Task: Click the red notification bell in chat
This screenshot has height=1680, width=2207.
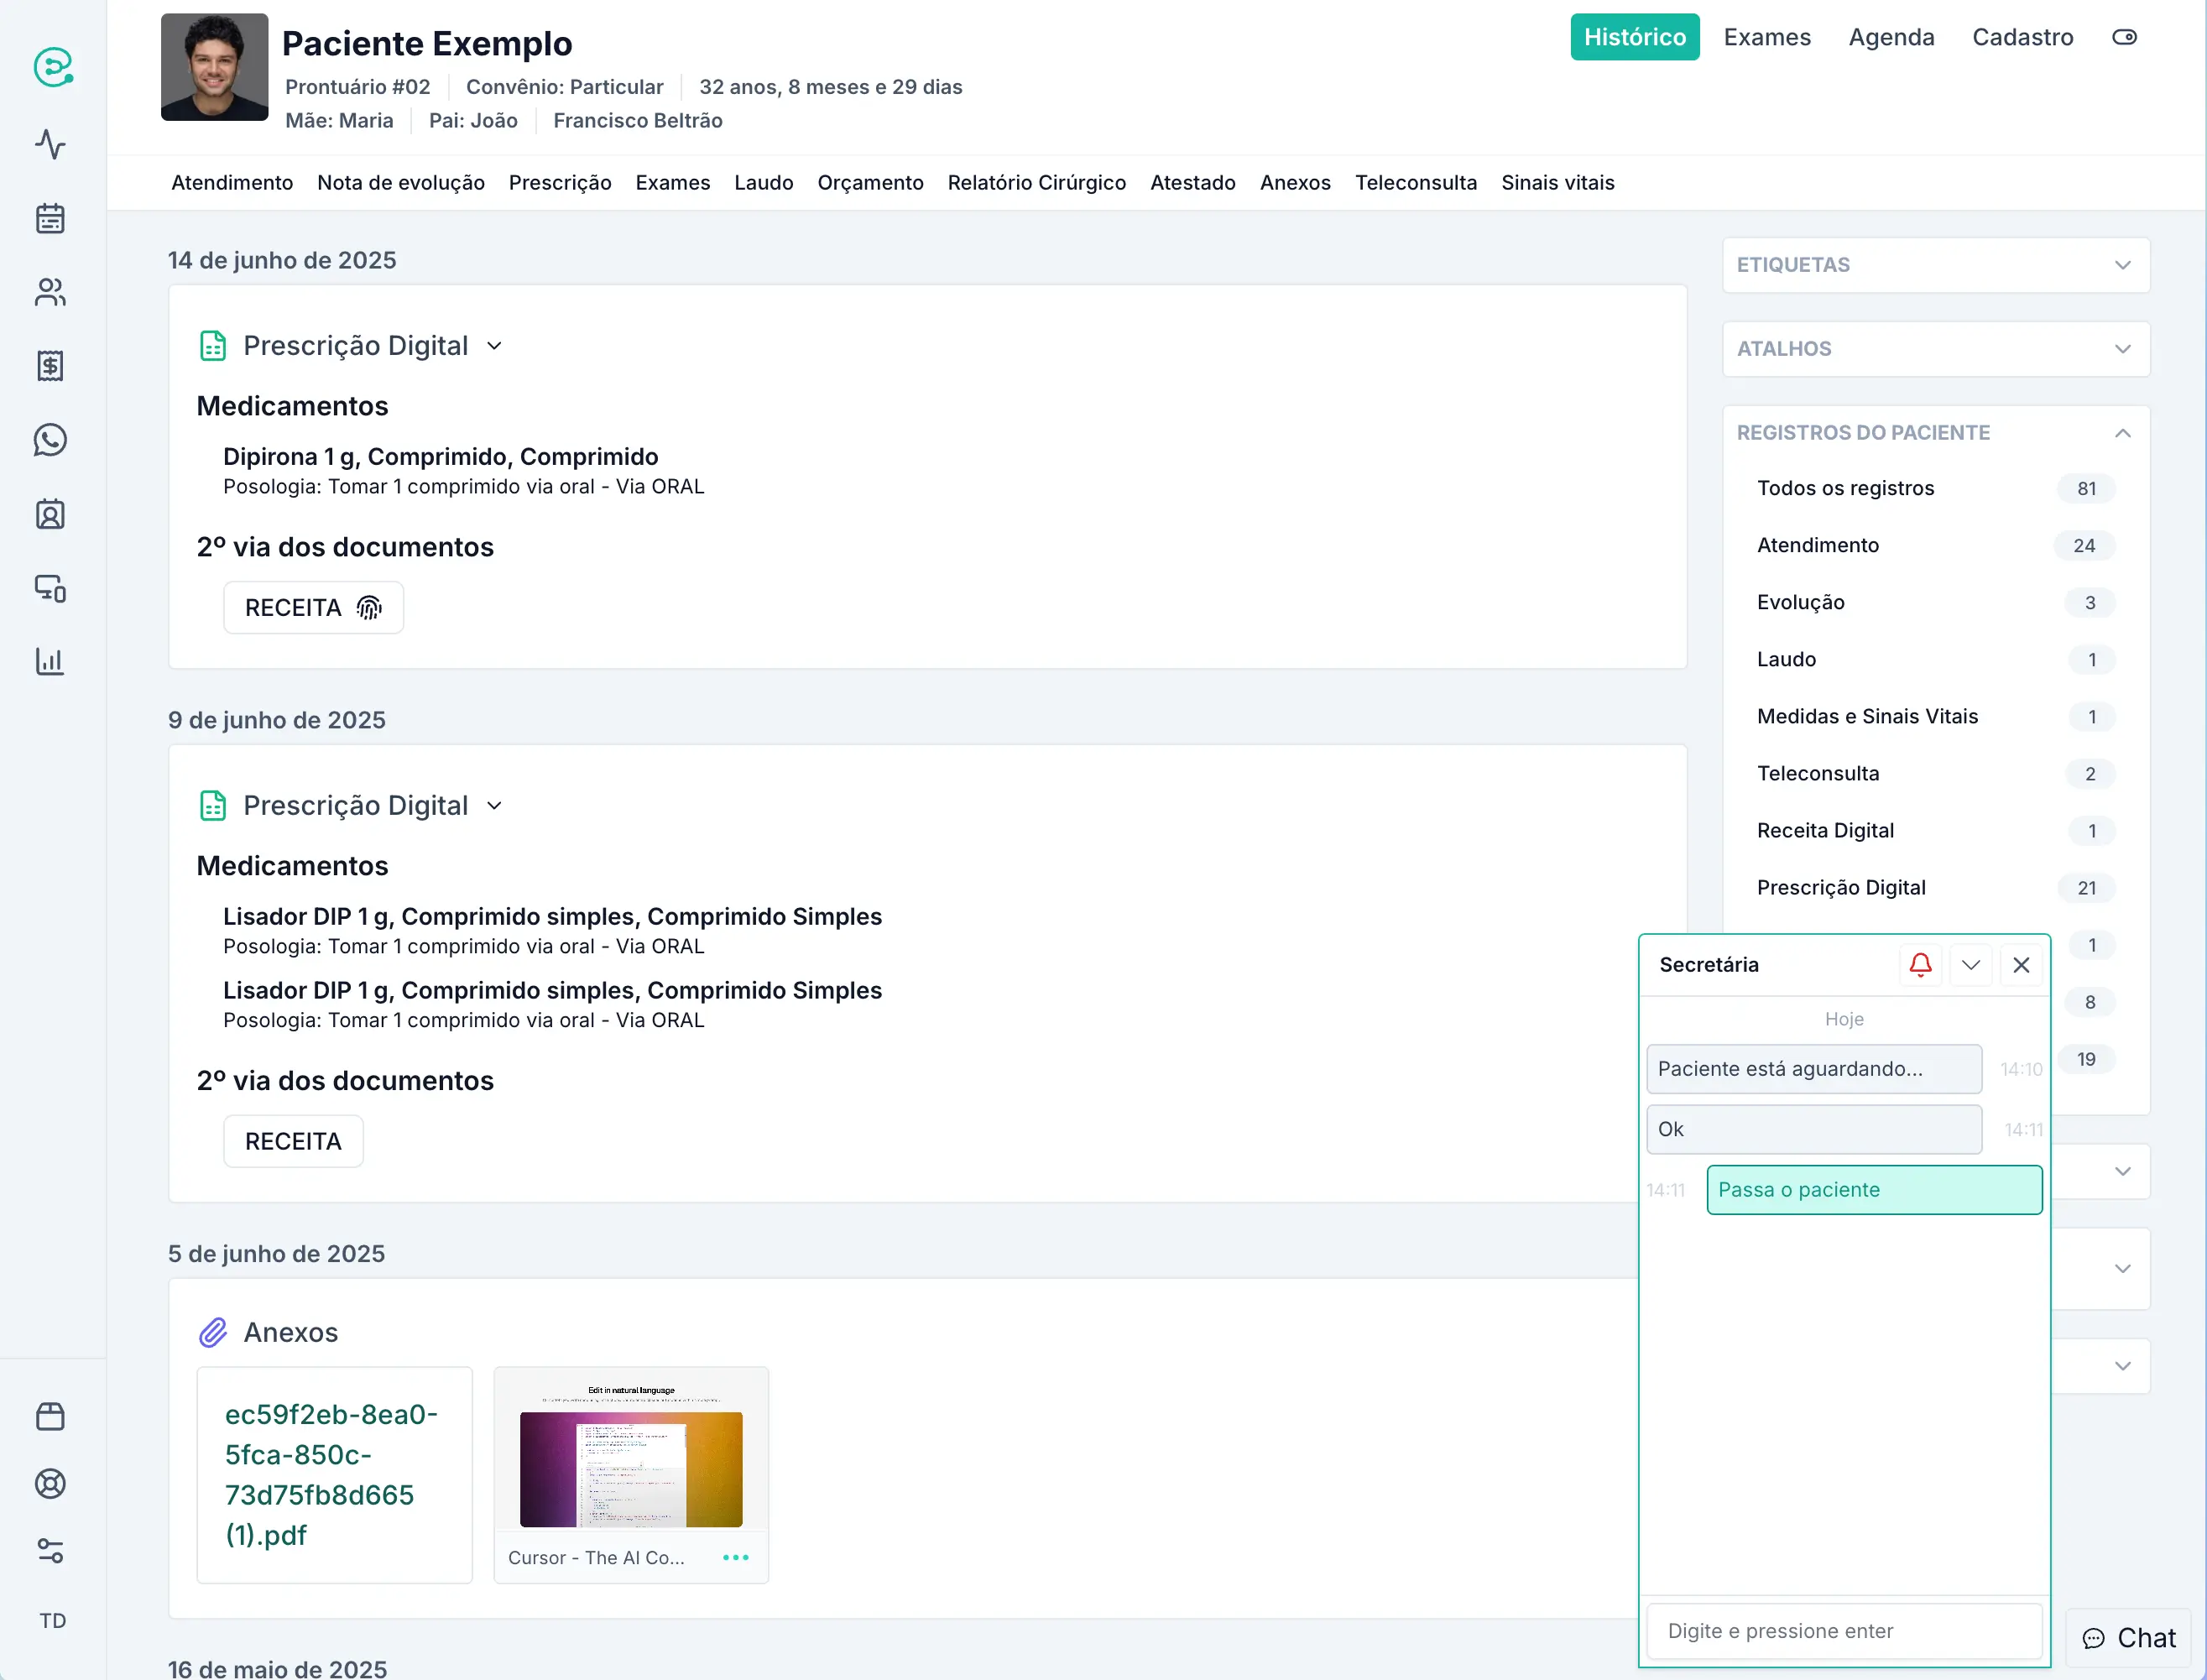Action: pyautogui.click(x=1920, y=965)
